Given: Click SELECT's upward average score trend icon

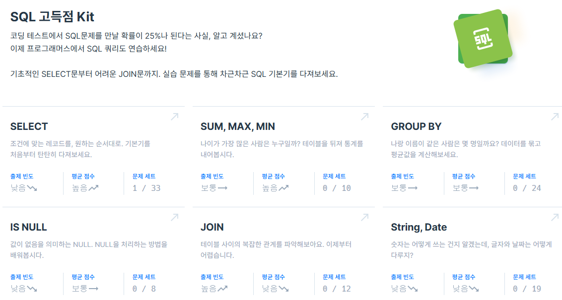Looking at the screenshot, I should click(x=93, y=188).
